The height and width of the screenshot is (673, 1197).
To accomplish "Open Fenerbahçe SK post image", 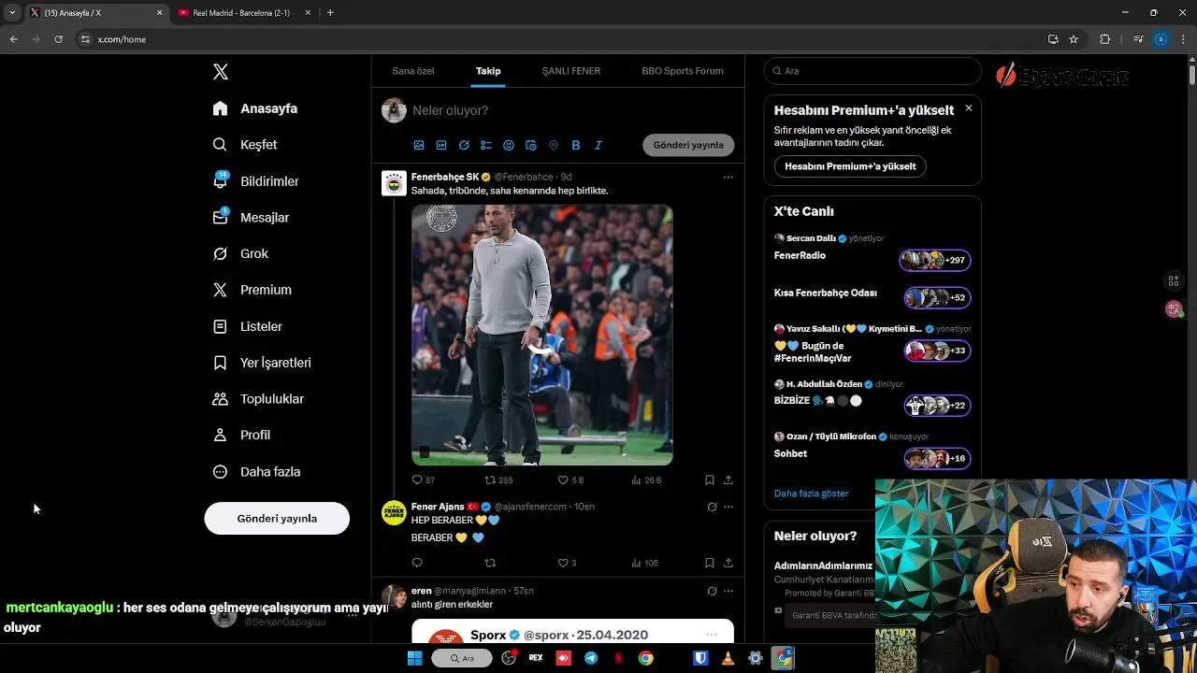I will click(x=542, y=335).
